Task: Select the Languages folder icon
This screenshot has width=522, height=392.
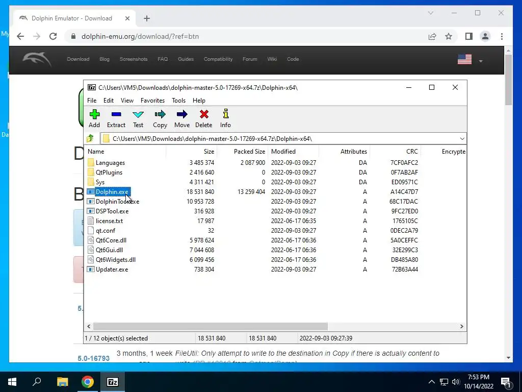Action: pyautogui.click(x=91, y=163)
